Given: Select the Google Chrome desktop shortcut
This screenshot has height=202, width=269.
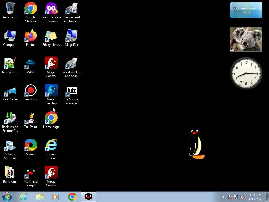Looking at the screenshot, I should click(x=30, y=12).
